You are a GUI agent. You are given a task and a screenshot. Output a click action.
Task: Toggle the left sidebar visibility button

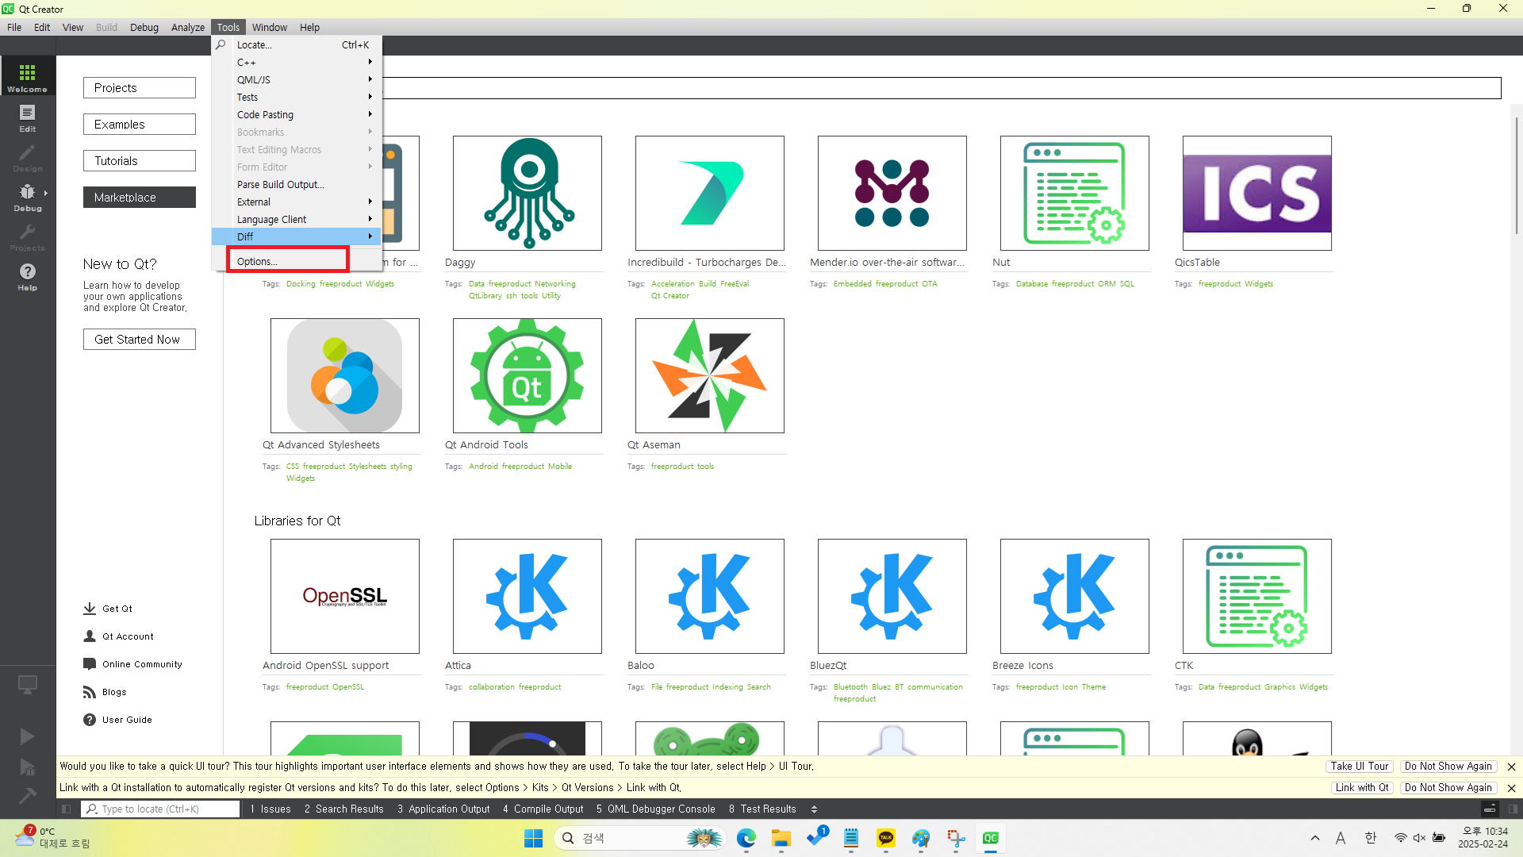67,809
